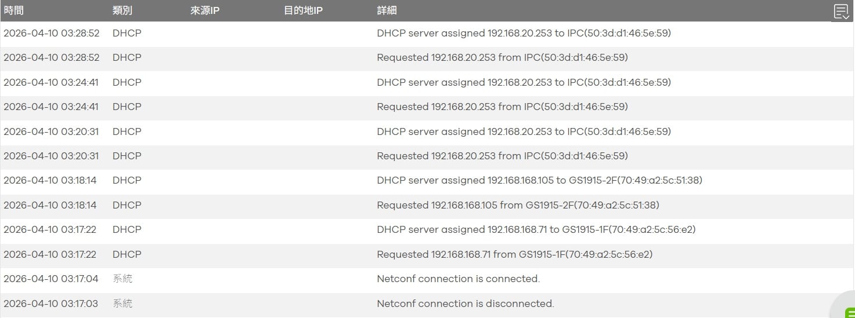The width and height of the screenshot is (855, 318).
Task: Click the 03:28:52 Requested 192.168.20.253 row
Action: (x=427, y=58)
